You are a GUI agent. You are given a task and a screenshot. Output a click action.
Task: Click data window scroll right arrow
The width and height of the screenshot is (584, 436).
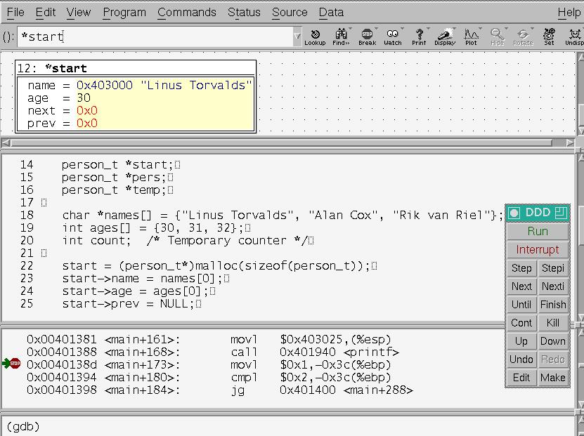tap(570, 143)
